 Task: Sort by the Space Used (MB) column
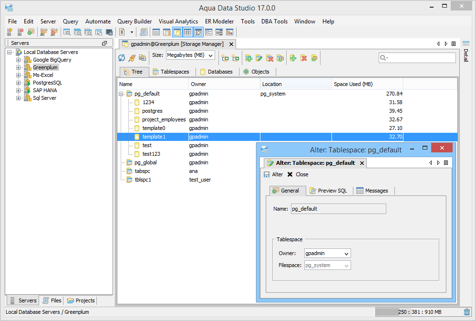367,84
